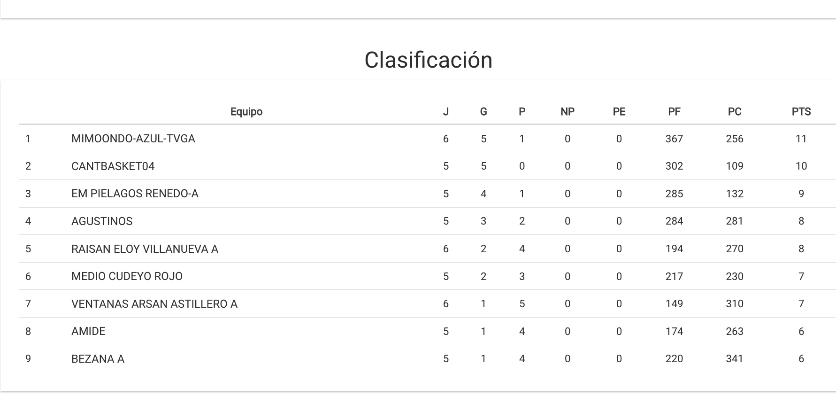
Task: Click the PE column header
Action: tap(619, 112)
